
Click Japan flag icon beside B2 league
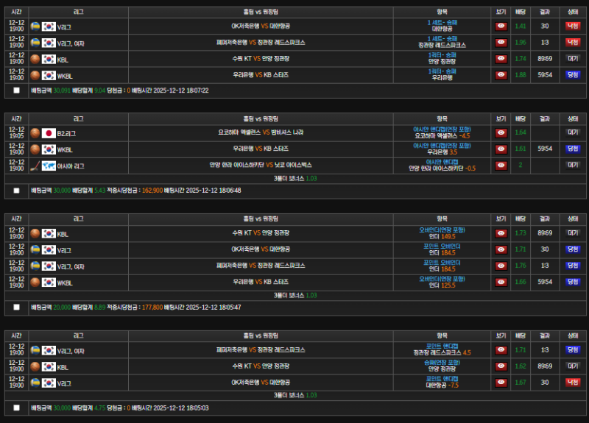coord(49,133)
